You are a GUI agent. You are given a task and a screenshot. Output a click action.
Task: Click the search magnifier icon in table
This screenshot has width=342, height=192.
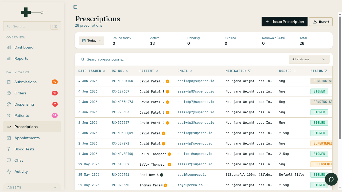coord(83,59)
